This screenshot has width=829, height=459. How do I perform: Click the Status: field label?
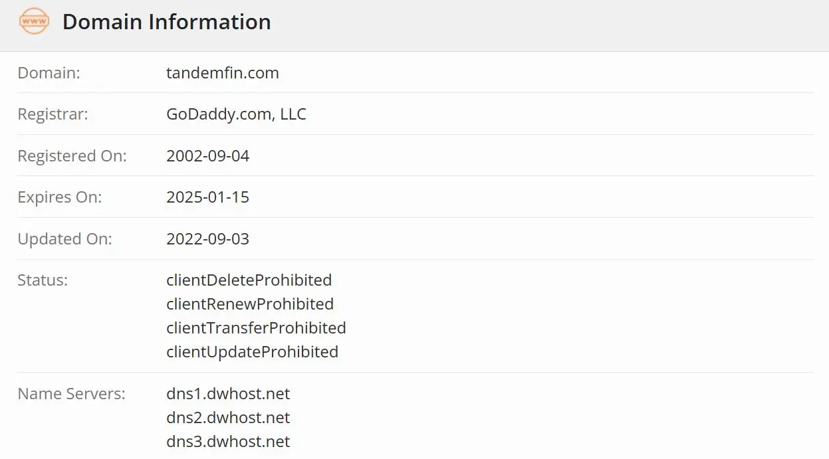[x=43, y=280]
